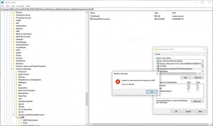Click the TV System Services folder icon

(14, 18)
